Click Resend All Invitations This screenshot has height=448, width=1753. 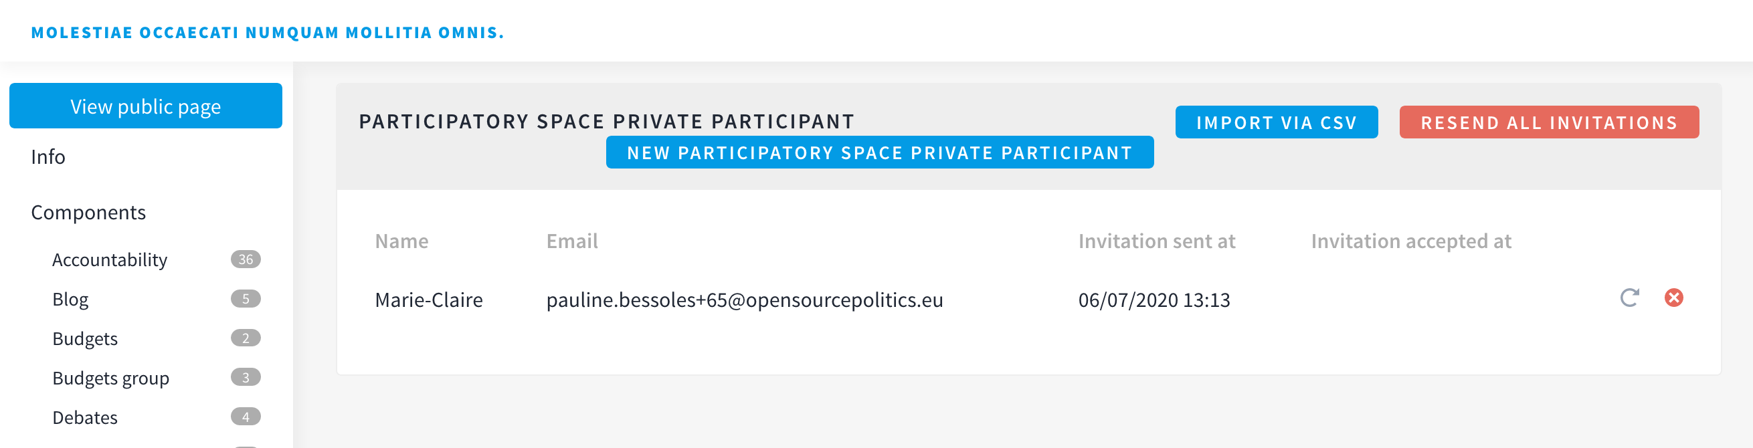1548,122
